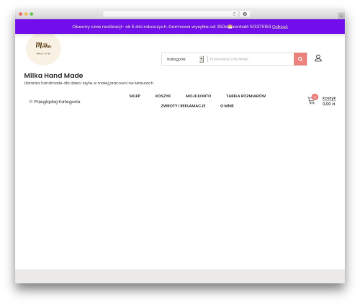This screenshot has width=360, height=305.
Task: Click the purple banner text 'Obecny czas realizacji'
Action: click(x=98, y=27)
